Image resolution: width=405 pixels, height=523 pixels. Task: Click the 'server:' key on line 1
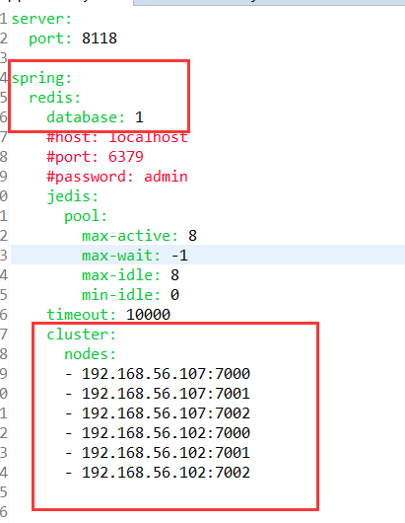pyautogui.click(x=41, y=19)
